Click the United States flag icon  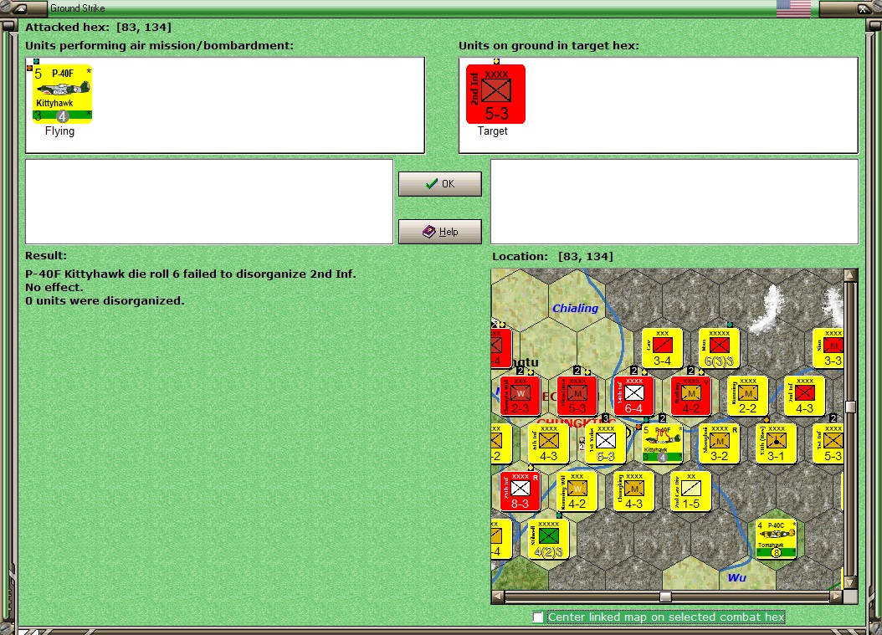pyautogui.click(x=793, y=8)
